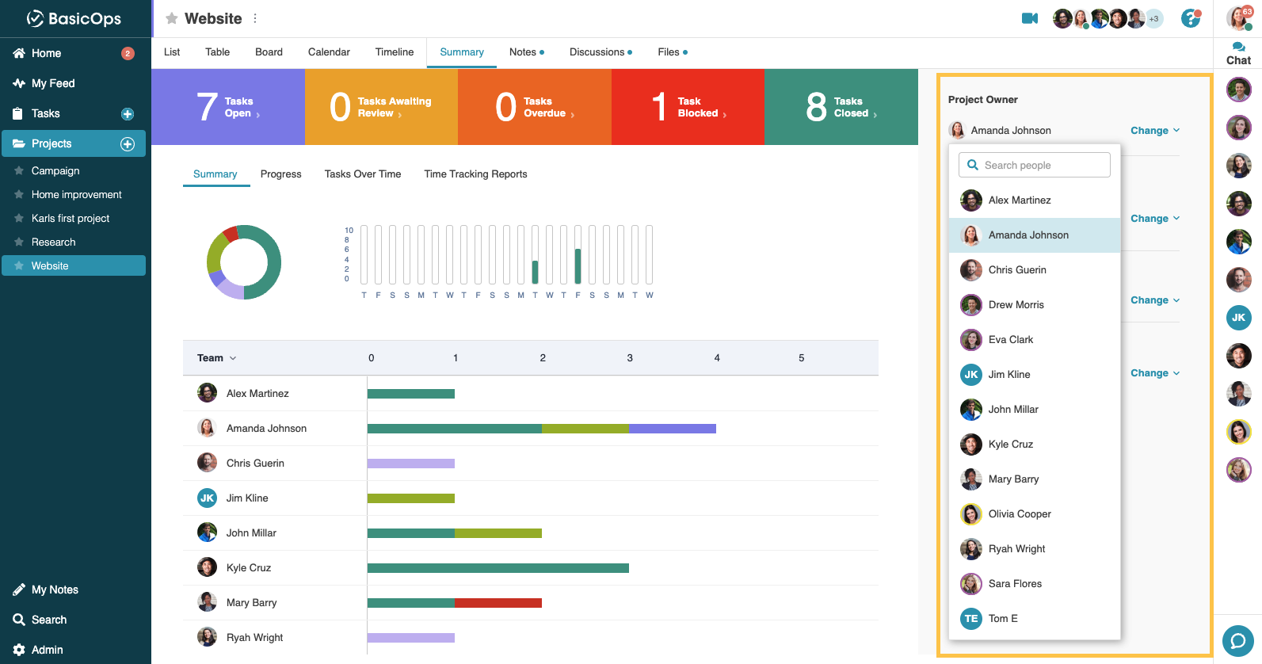Image resolution: width=1262 pixels, height=664 pixels.
Task: Open the Change dropdown for Project Owner
Action: click(x=1154, y=131)
